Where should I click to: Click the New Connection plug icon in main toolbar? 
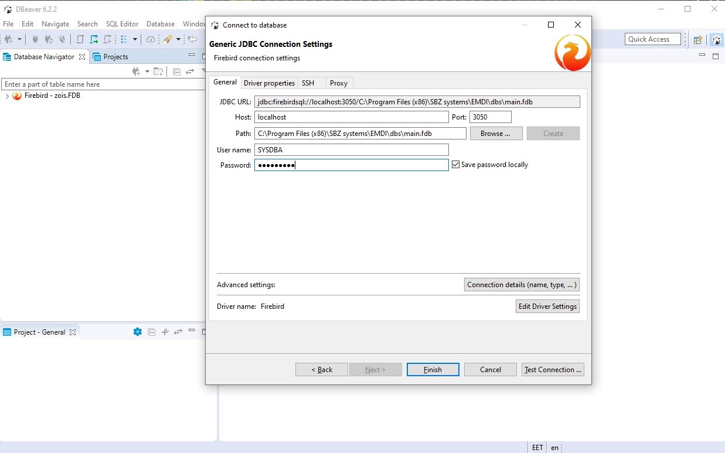click(9, 39)
